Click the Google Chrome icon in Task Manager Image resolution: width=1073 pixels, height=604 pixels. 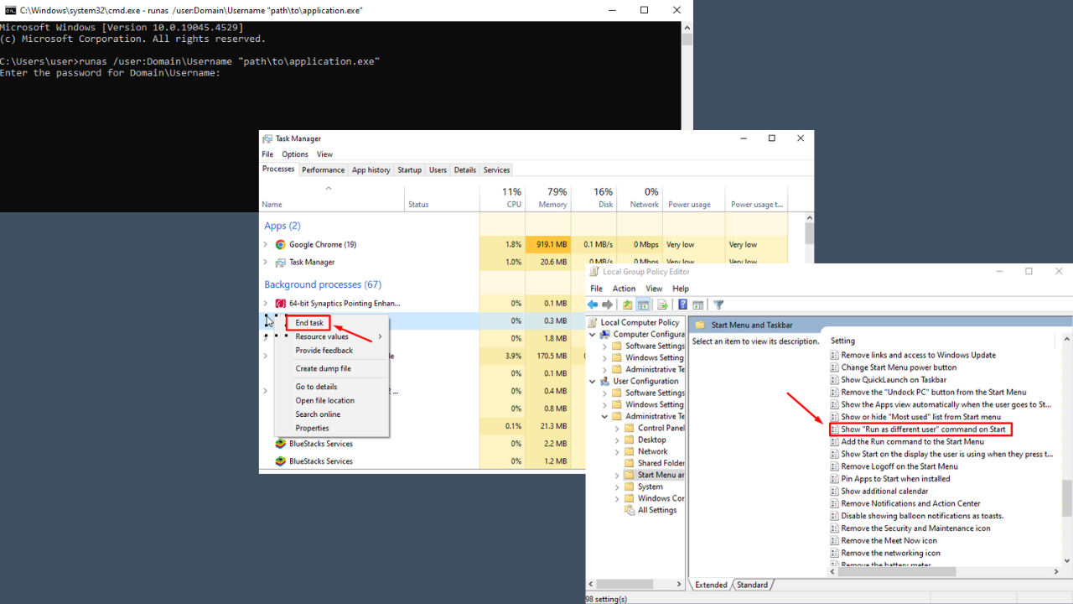point(281,245)
